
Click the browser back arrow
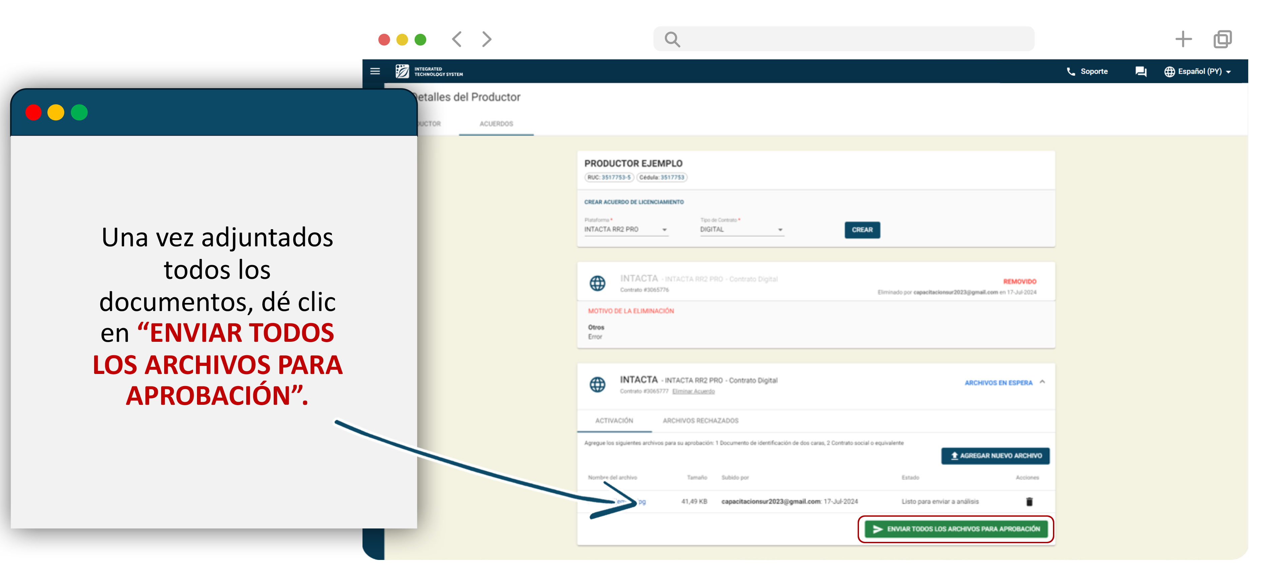[457, 39]
